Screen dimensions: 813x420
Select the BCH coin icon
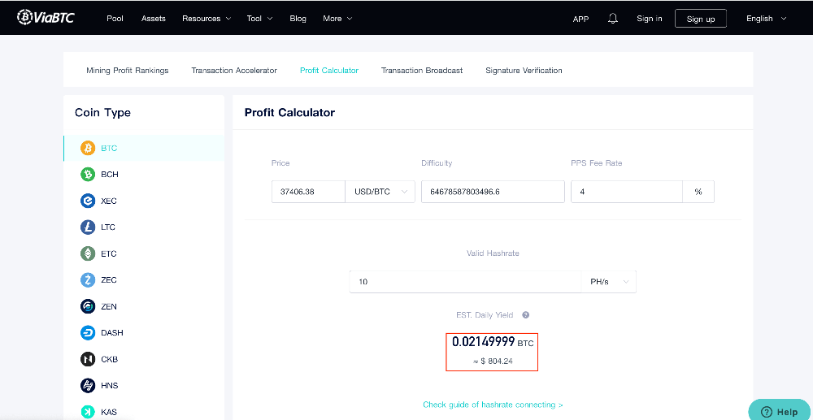pyautogui.click(x=88, y=175)
